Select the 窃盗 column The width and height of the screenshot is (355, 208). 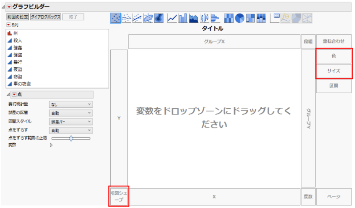click(x=18, y=76)
